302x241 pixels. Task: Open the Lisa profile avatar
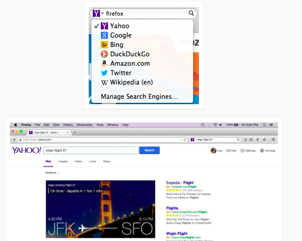(x=213, y=151)
